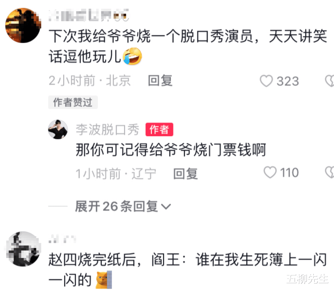
Task: Reply to the Beijing comment
Action: [x=160, y=81]
